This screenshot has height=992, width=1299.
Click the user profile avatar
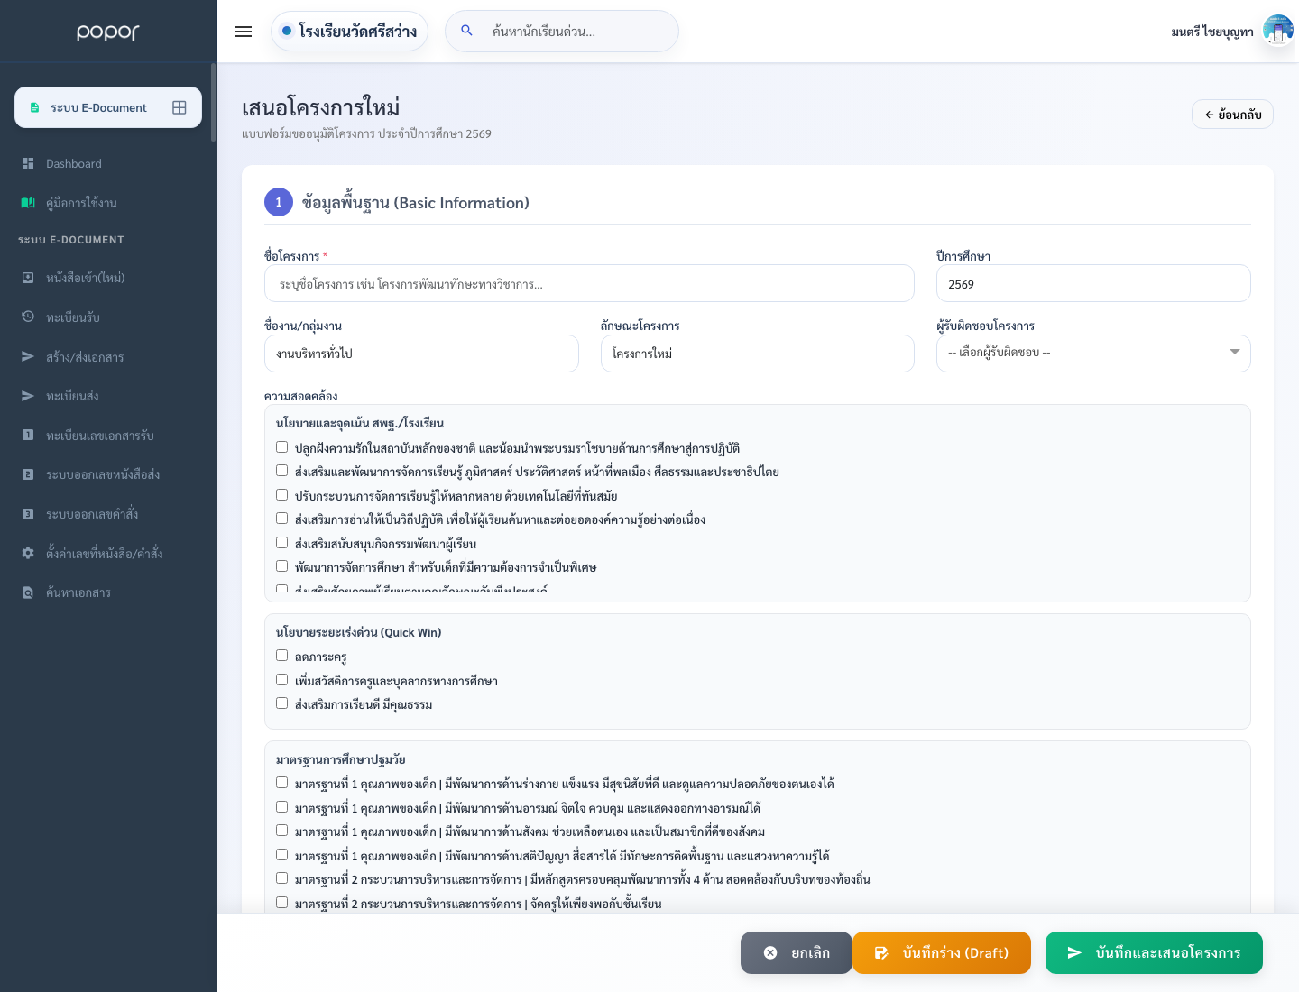click(x=1277, y=31)
